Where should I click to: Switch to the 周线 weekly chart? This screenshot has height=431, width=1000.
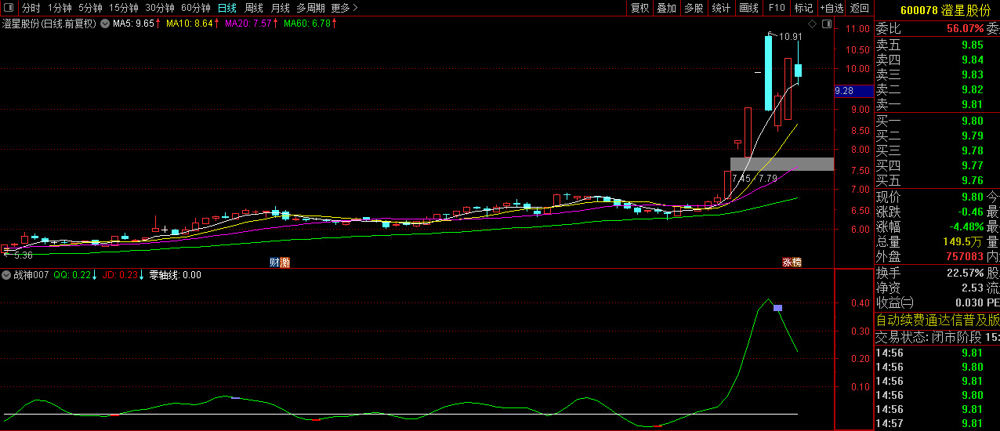point(254,8)
